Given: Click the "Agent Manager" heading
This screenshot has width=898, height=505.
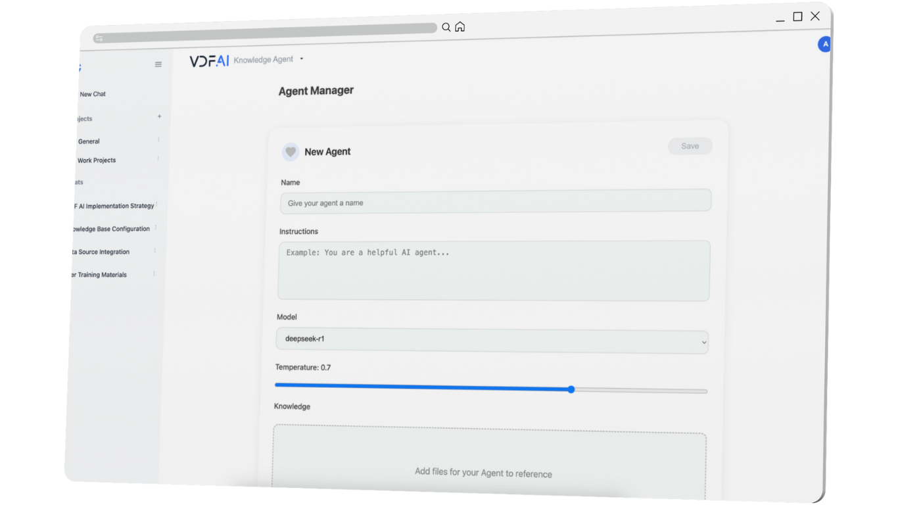Looking at the screenshot, I should (x=316, y=91).
